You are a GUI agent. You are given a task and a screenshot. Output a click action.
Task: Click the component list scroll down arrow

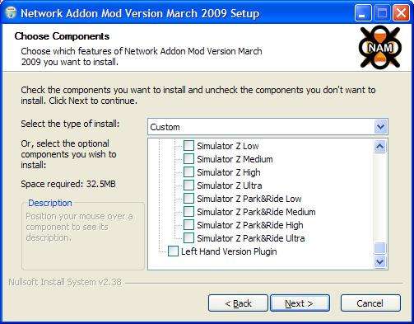click(380, 261)
